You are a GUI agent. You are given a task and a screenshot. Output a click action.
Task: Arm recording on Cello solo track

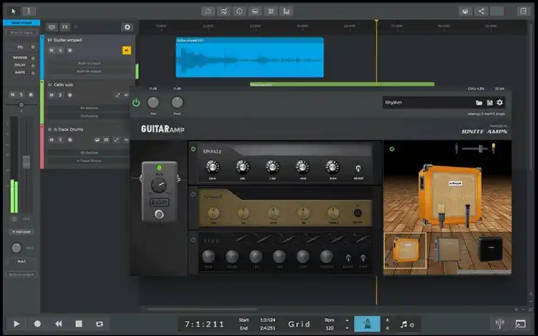70,95
